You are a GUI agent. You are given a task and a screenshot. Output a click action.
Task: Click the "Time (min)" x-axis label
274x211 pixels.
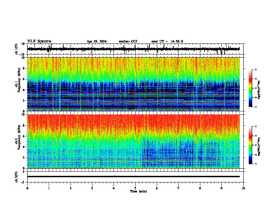point(138,191)
